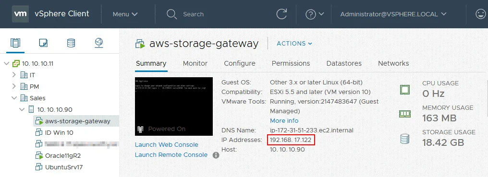Expand the IT datacenter node
This screenshot has width=488, height=177.
pos(14,75)
